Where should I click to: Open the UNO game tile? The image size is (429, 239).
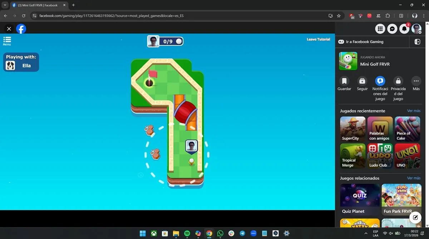click(407, 156)
